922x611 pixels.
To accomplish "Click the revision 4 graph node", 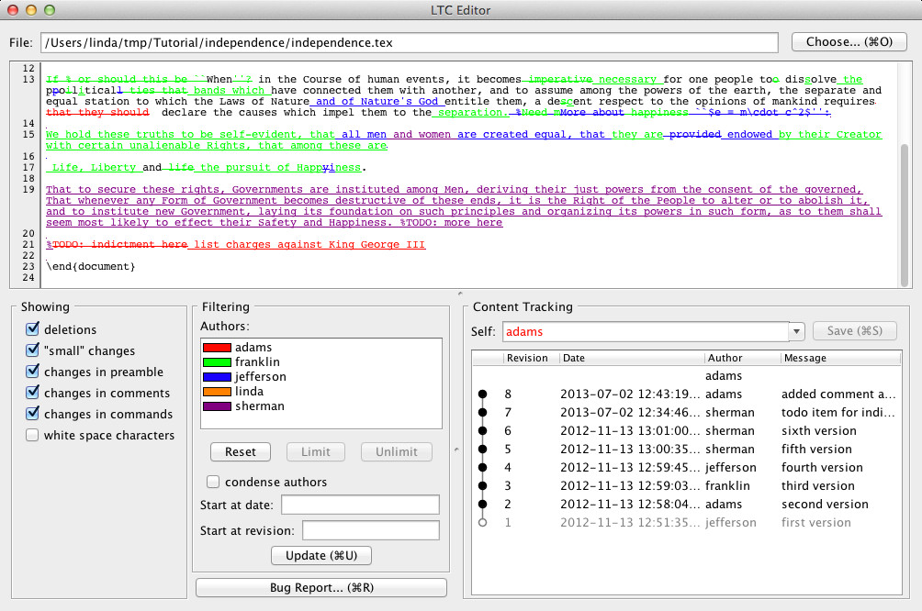I will click(482, 467).
